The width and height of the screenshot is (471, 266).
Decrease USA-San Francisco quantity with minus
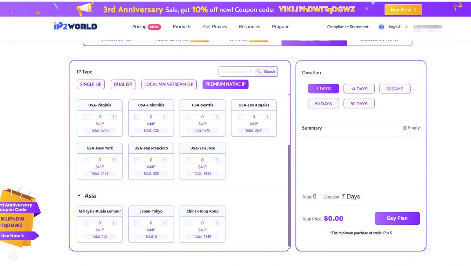(x=137, y=160)
